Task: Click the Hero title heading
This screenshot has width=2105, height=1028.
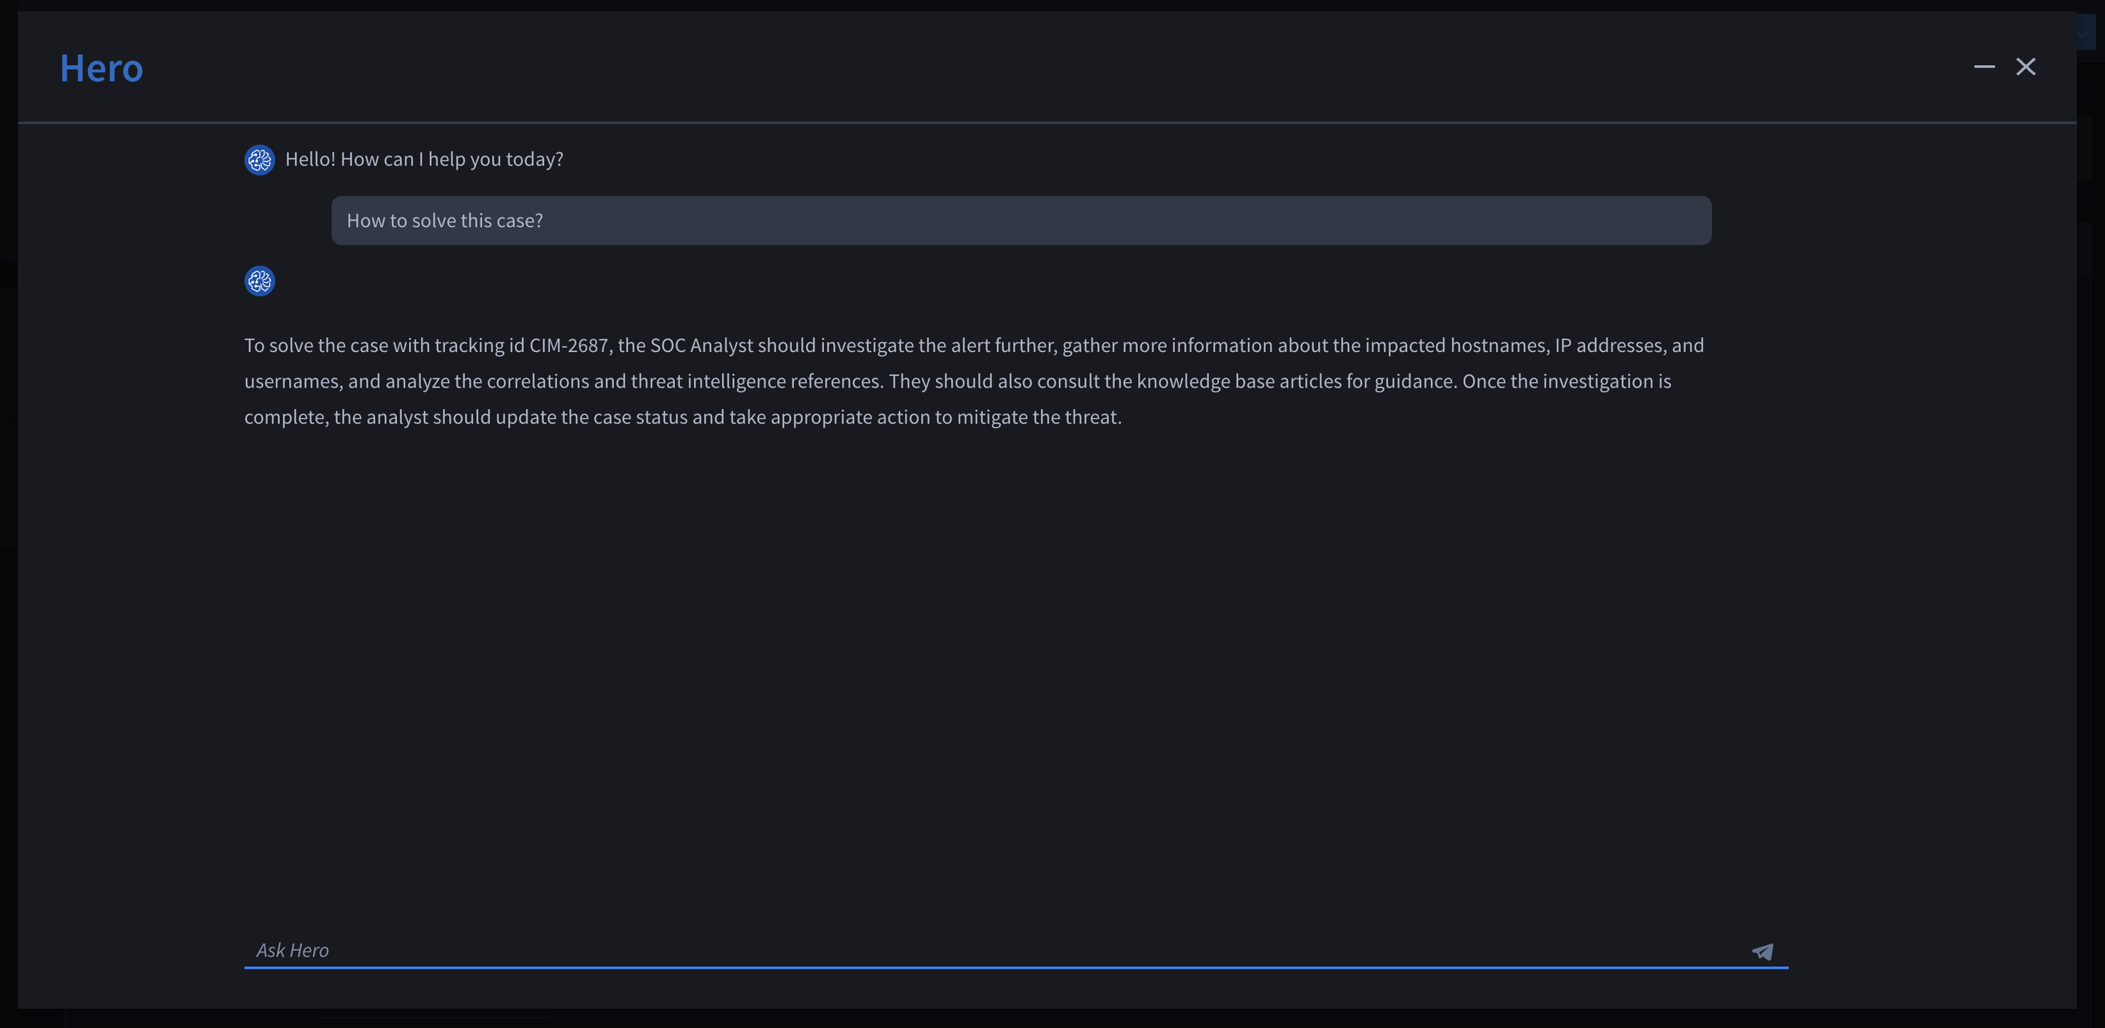Action: (101, 69)
